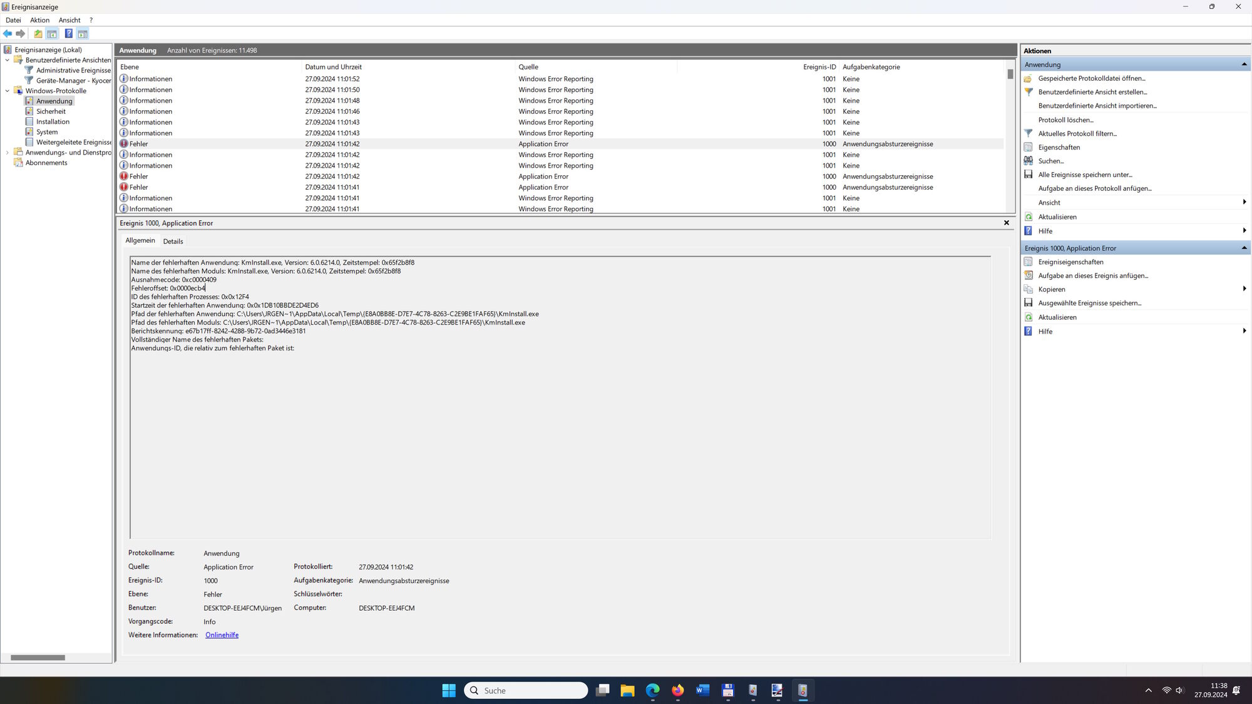Expand Hilfe submenu under Ereignis 1000

coord(1244,331)
